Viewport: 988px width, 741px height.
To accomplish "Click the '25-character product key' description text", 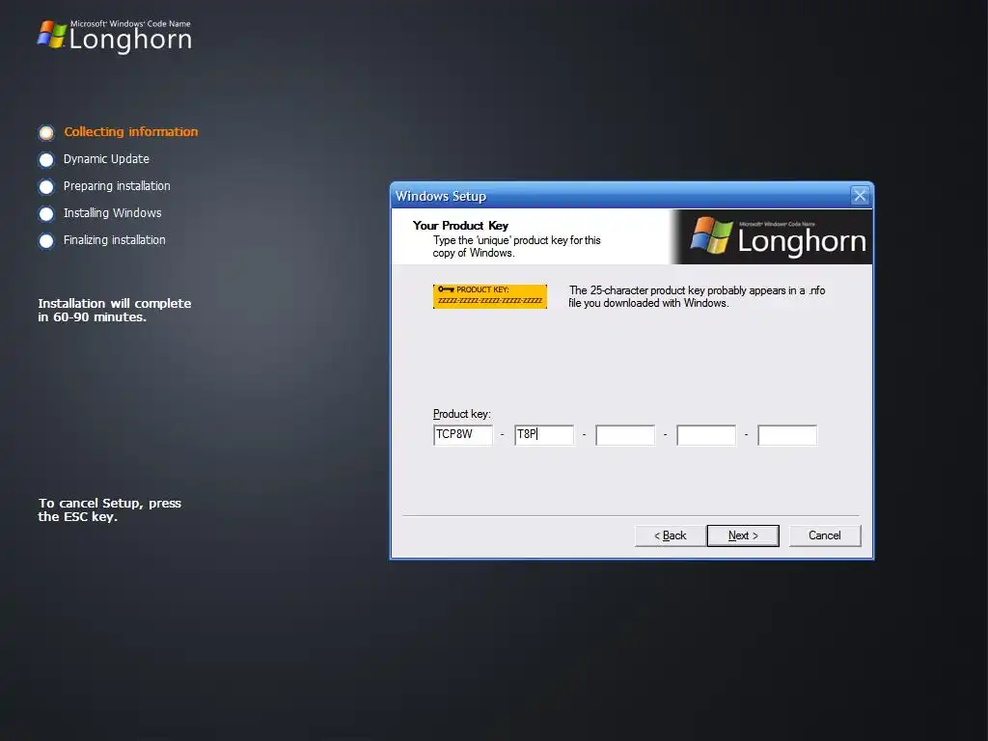I will (x=697, y=297).
